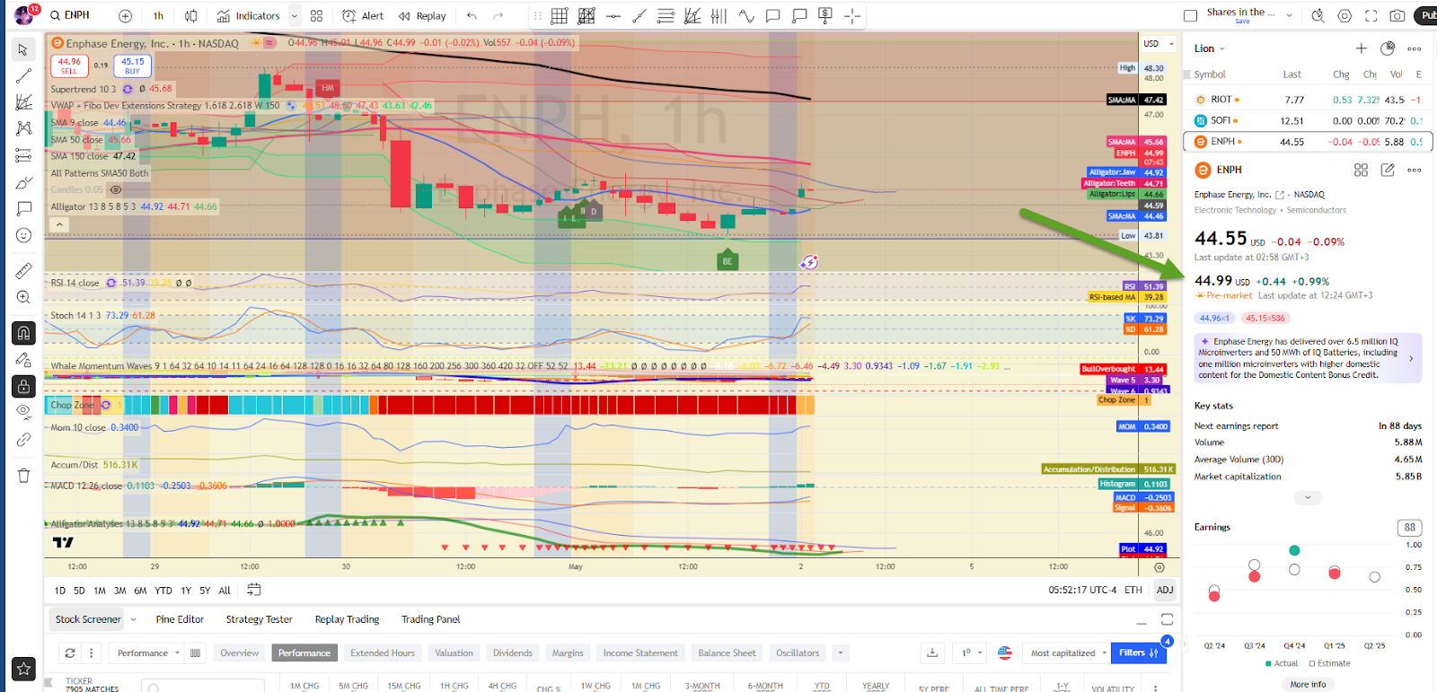1437x692 pixels.
Task: Open the 1h interval selector
Action: pyautogui.click(x=158, y=16)
